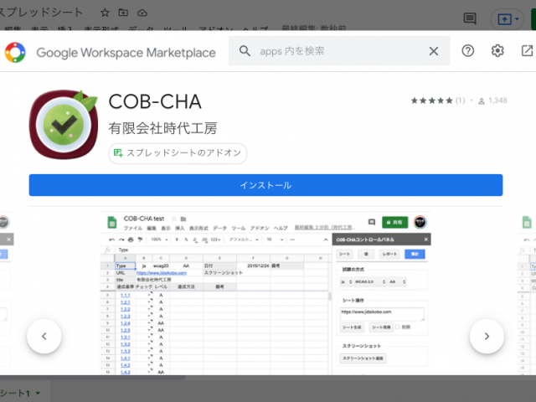Click the partially visible right screenshot
536x402 pixels.
[527, 293]
